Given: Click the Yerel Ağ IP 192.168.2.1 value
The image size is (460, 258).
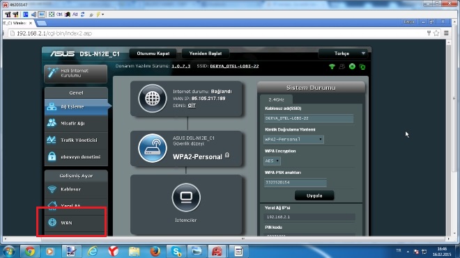Looking at the screenshot, I should (x=309, y=217).
